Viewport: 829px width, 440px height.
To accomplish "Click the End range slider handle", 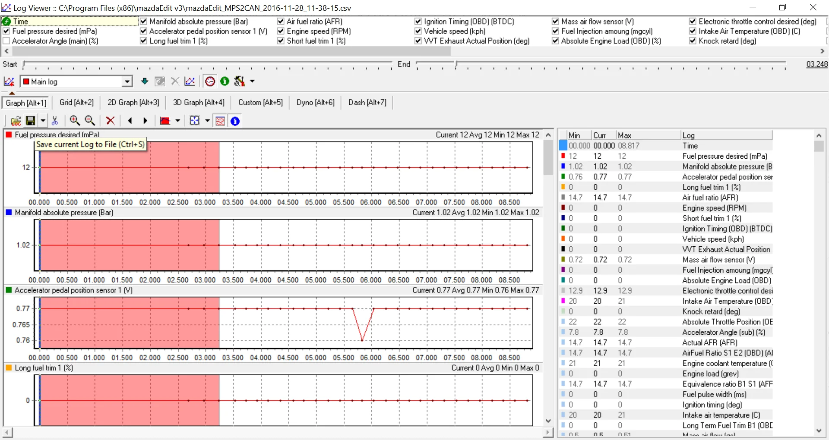I will pos(456,65).
